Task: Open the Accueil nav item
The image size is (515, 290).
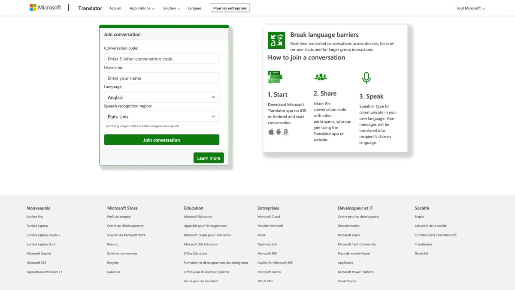Action: (x=115, y=8)
